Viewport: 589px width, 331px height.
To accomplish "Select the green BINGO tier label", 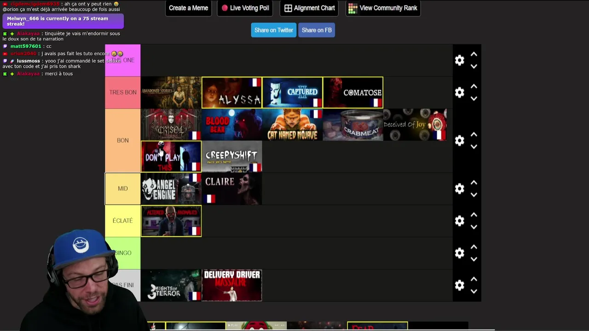I will pos(123,253).
